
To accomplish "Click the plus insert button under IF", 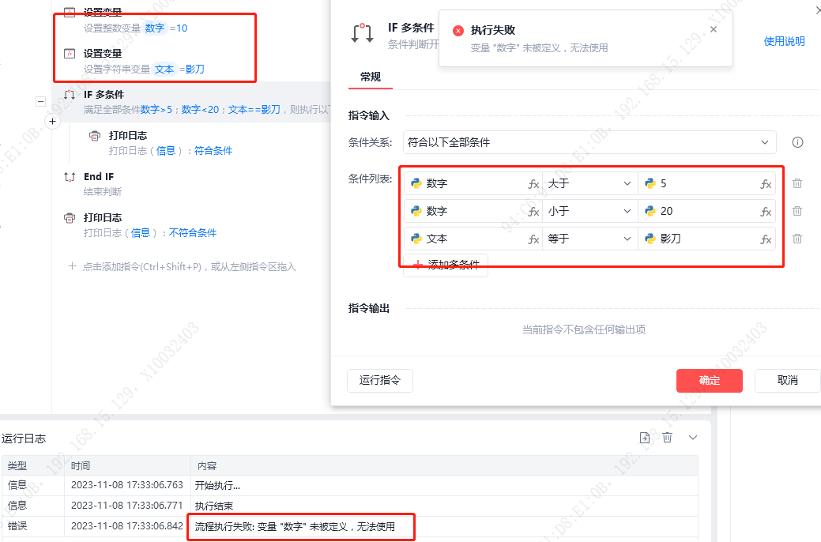I will pyautogui.click(x=52, y=122).
